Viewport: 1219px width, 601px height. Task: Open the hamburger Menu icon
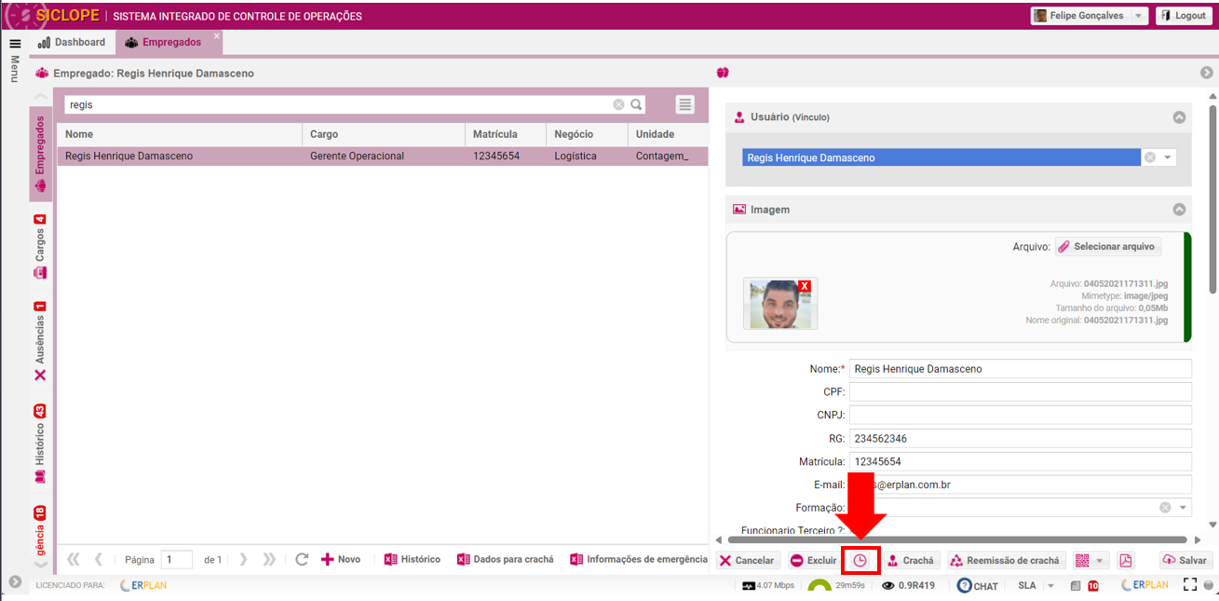coord(15,44)
